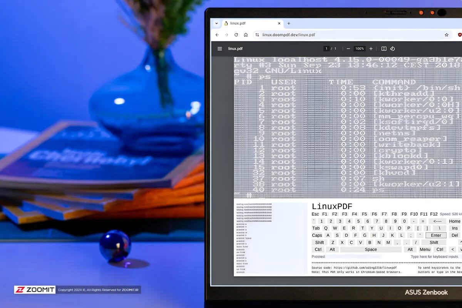
Task: Zoom in on the PDF
Action: coord(371,49)
